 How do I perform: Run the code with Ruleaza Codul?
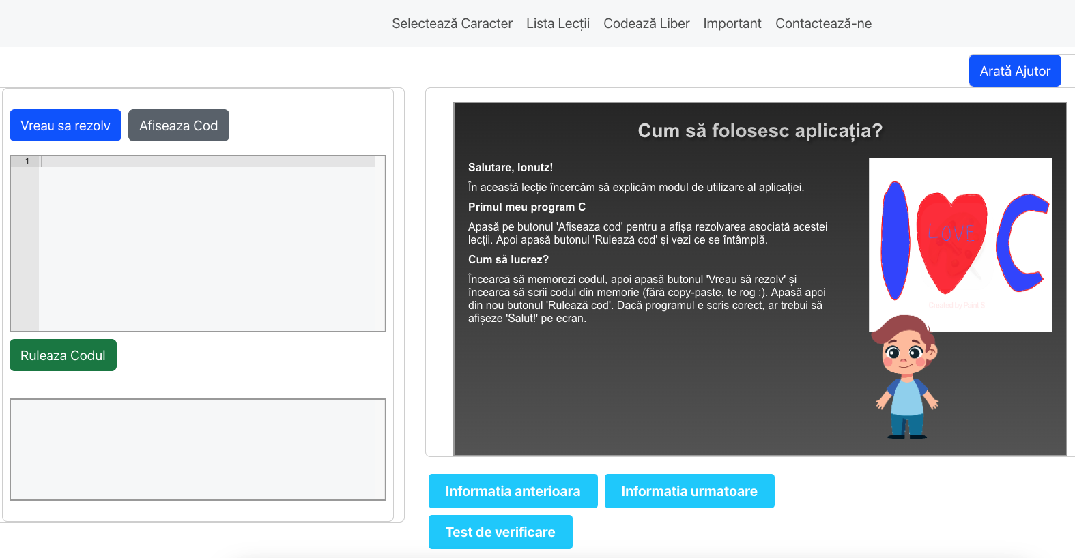point(63,355)
